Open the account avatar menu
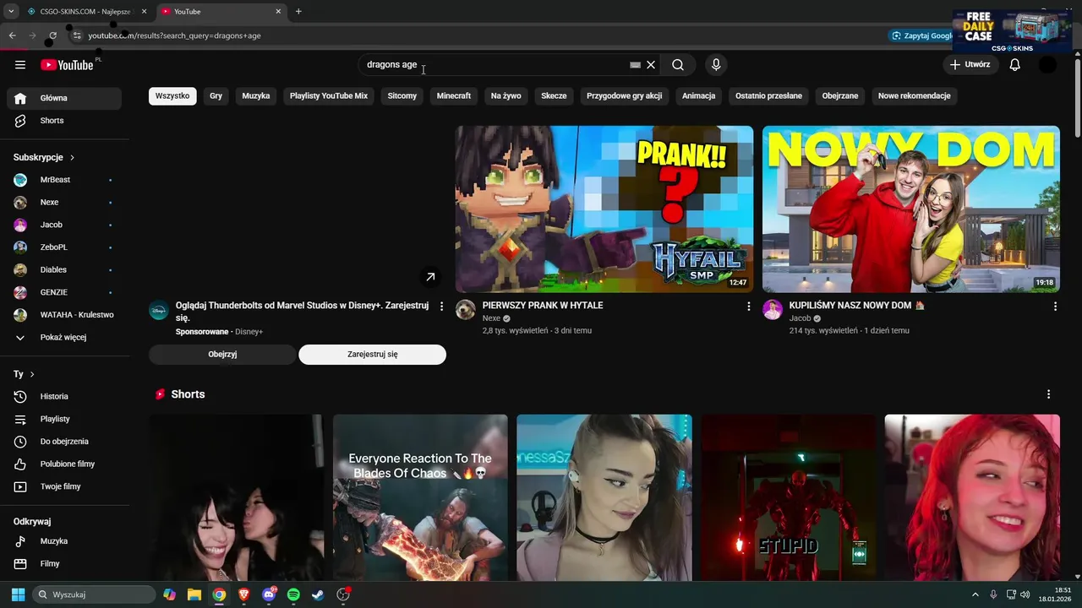The image size is (1082, 608). 1047,65
